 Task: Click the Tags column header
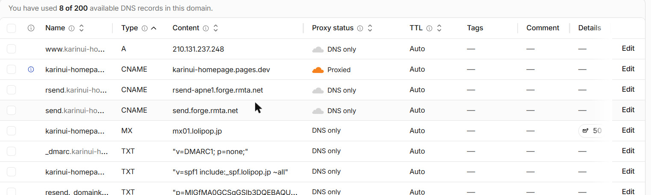[475, 28]
